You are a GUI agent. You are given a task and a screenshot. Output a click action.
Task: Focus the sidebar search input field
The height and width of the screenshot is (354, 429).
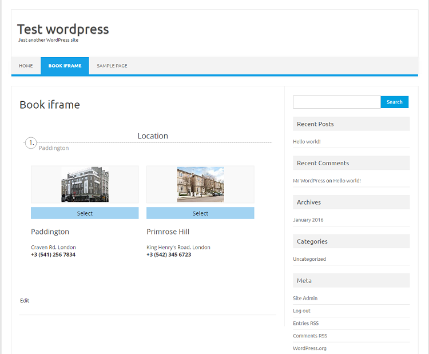tap(336, 102)
